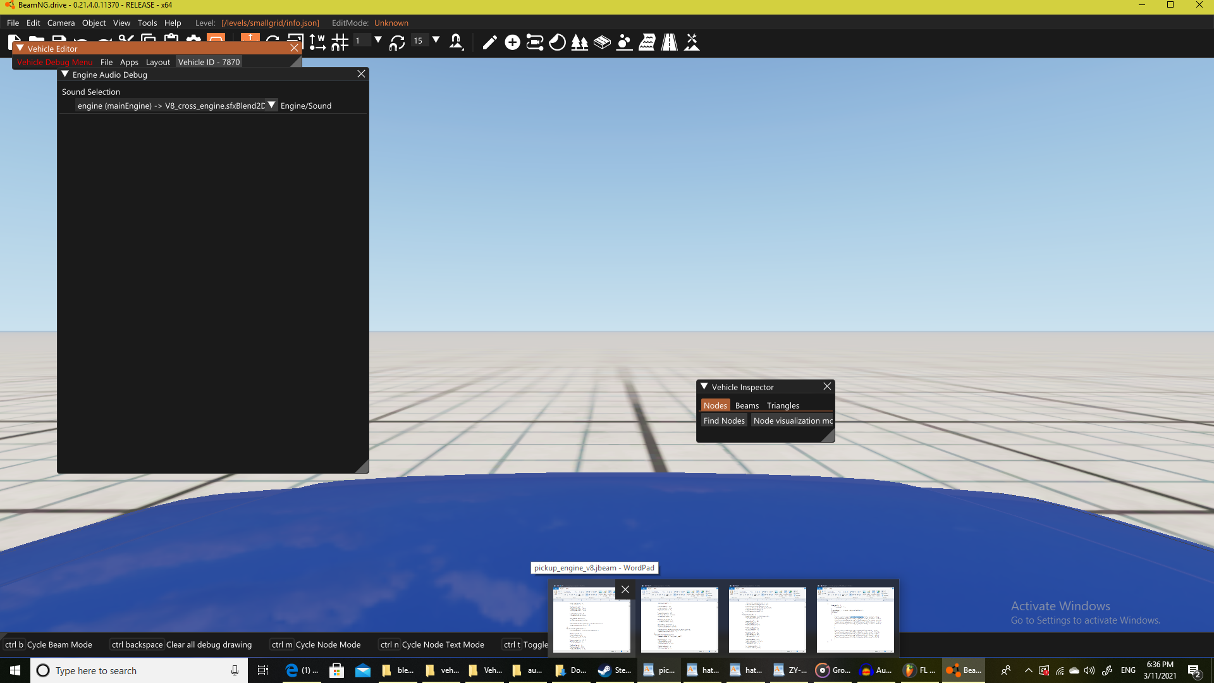Open dropdown arrow next to rotation value 15
The image size is (1214, 683).
click(x=436, y=40)
